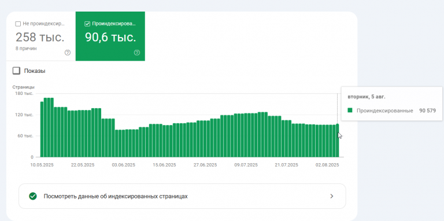The width and height of the screenshot is (444, 221).
Task: Click the '60 тыс.' axis label
Action: (25, 136)
